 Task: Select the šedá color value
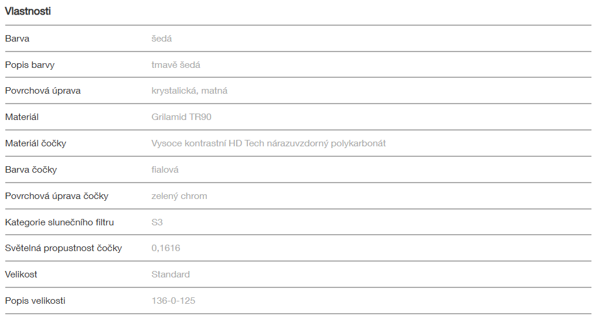point(161,39)
